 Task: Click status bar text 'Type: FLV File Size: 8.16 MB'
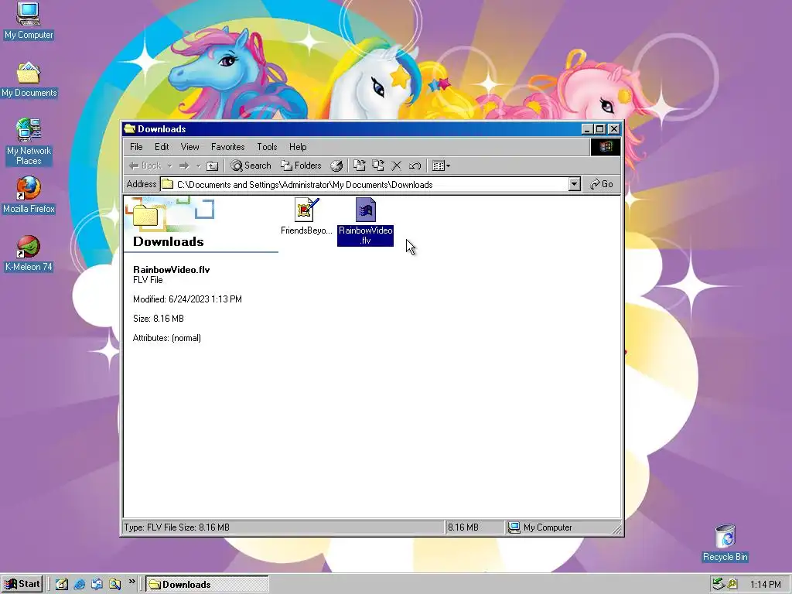click(x=177, y=527)
